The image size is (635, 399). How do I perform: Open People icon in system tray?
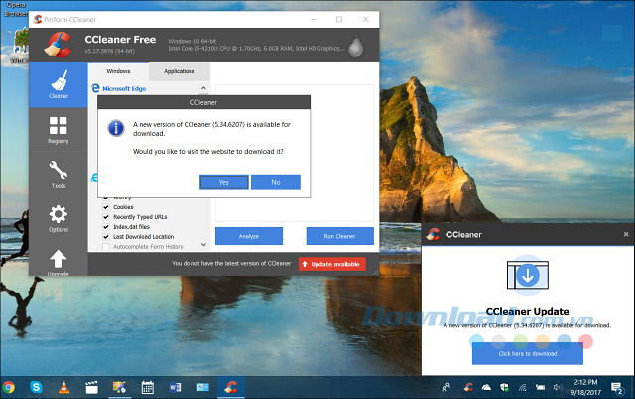[x=445, y=388]
